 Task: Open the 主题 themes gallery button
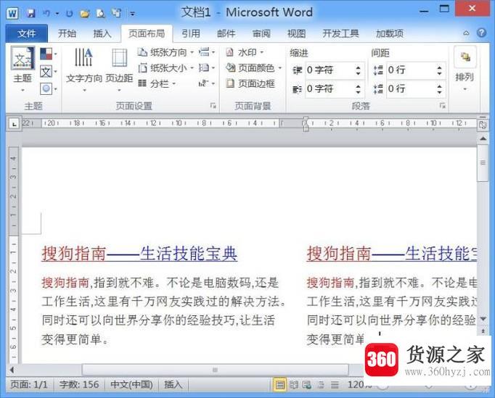[x=22, y=70]
